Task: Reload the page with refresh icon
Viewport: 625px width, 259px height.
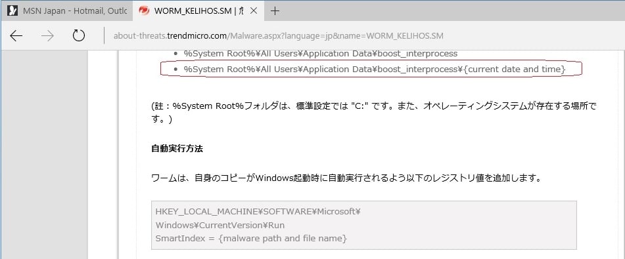Action: click(78, 36)
